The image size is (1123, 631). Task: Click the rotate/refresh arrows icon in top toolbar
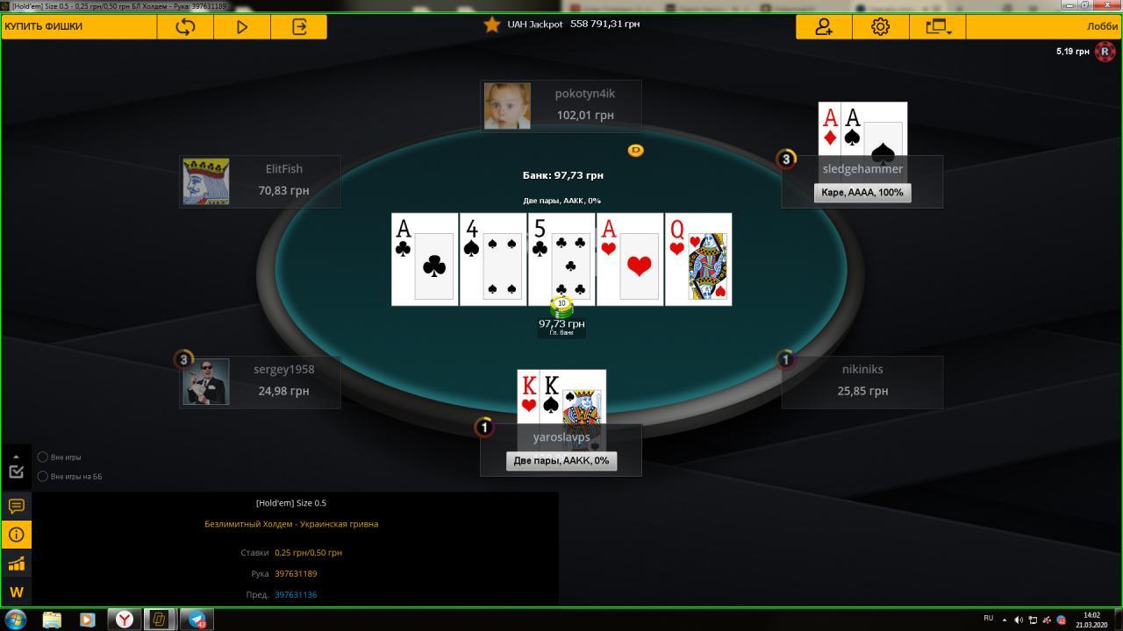pos(185,26)
